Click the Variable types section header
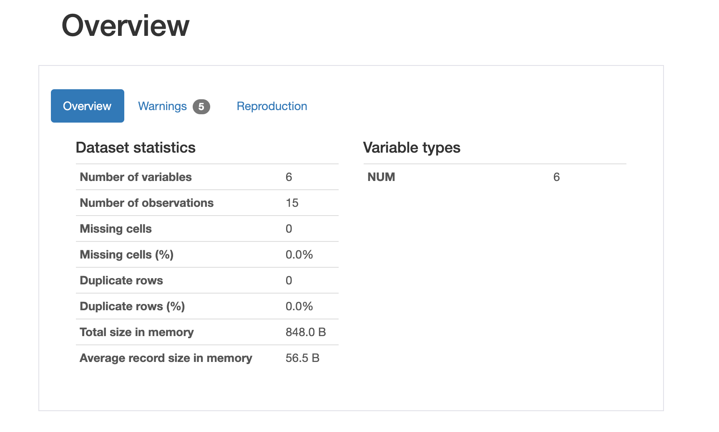This screenshot has width=719, height=432. [412, 148]
